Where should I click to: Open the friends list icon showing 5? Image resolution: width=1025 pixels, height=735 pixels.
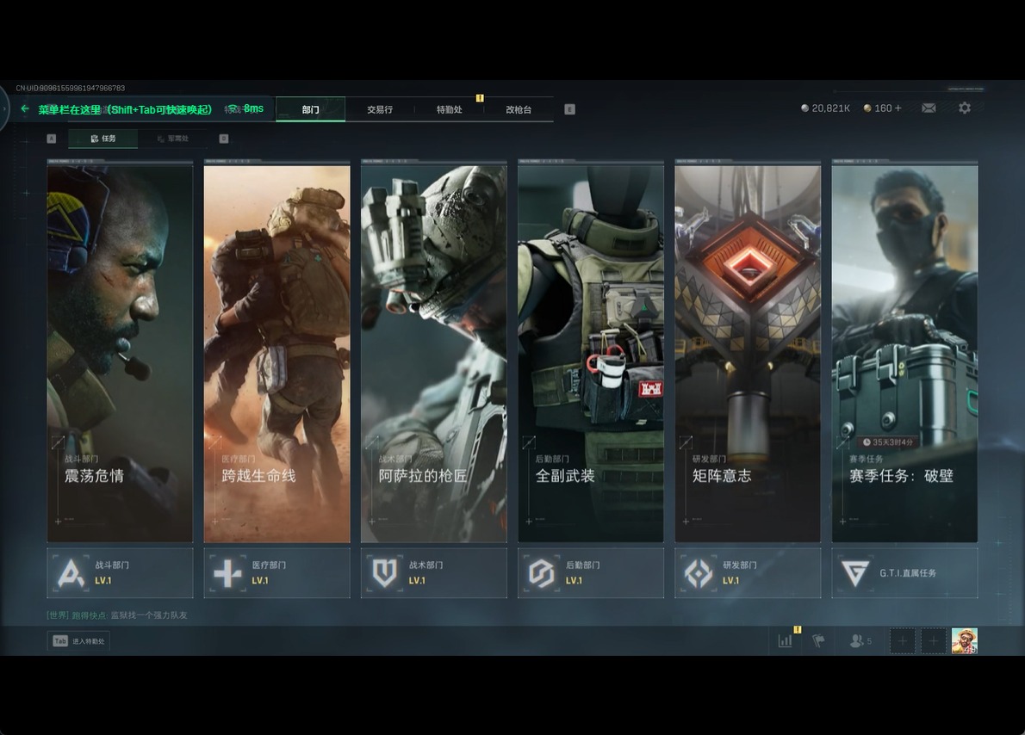860,641
